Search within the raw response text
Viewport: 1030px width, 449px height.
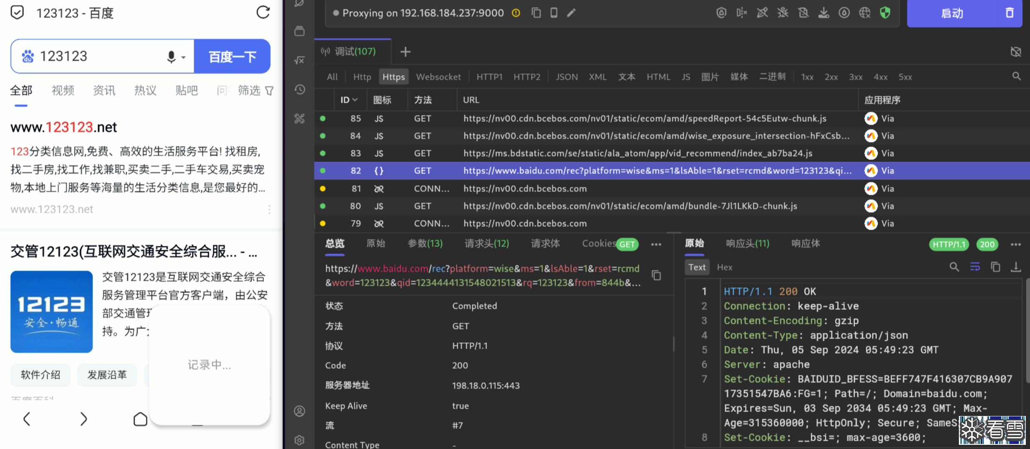click(954, 267)
